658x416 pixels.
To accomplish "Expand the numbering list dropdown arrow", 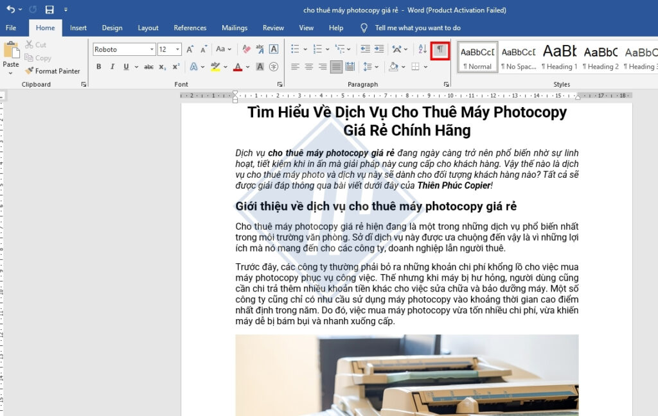I will (327, 49).
